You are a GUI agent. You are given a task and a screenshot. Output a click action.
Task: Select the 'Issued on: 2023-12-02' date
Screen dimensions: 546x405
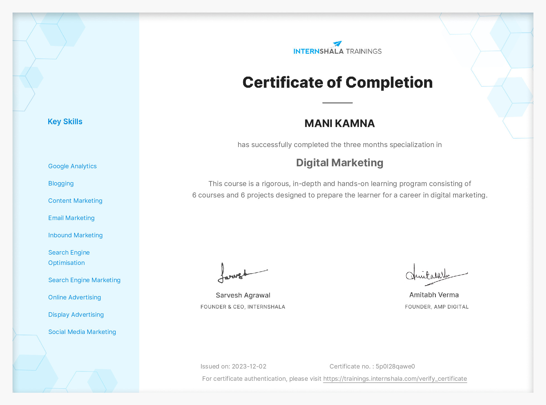click(233, 367)
